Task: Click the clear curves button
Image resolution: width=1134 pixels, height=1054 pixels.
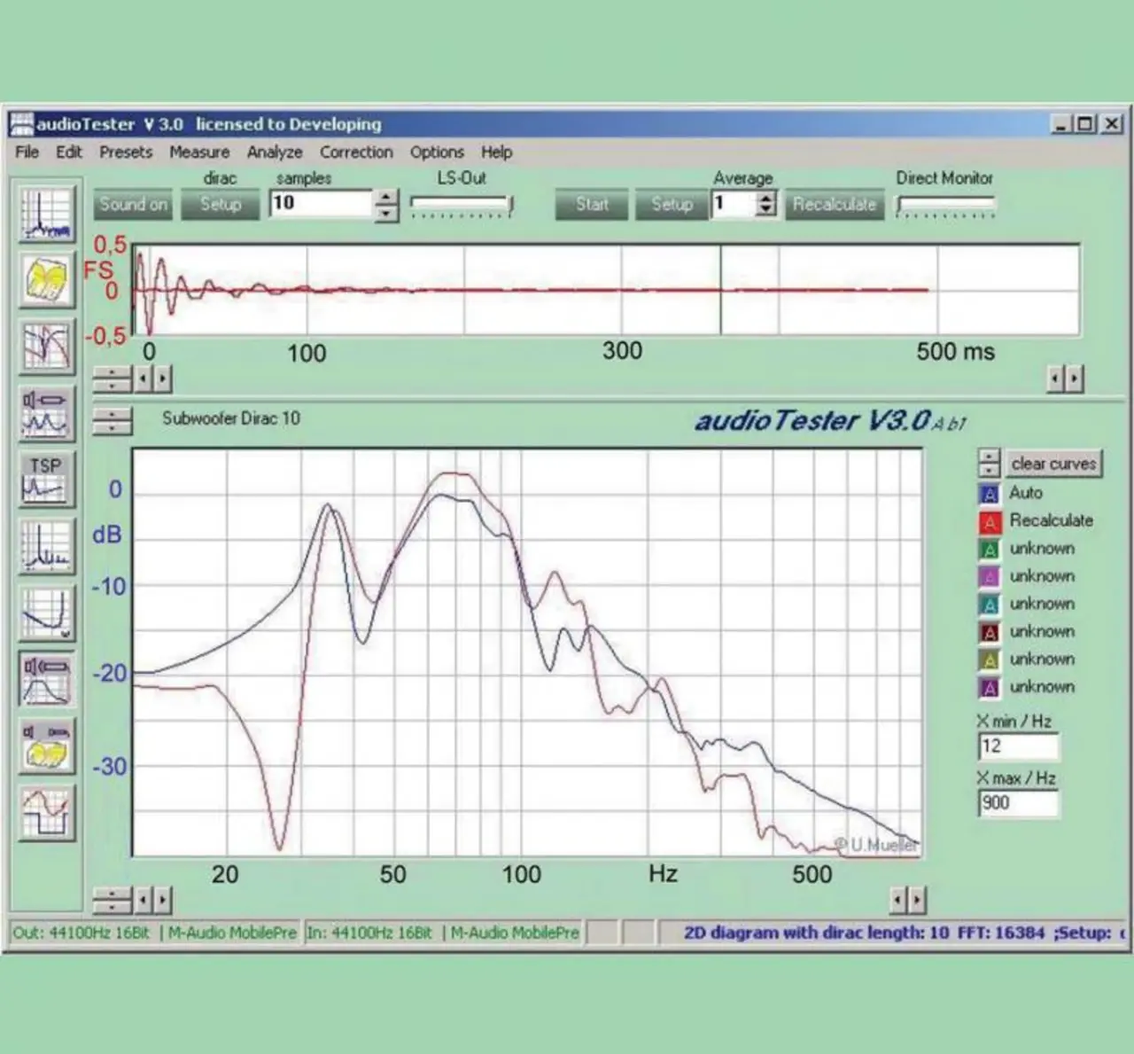Action: [x=1053, y=464]
